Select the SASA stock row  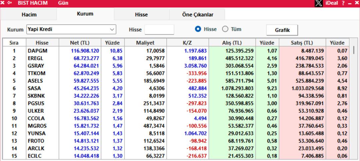pyautogui.click(x=176, y=88)
